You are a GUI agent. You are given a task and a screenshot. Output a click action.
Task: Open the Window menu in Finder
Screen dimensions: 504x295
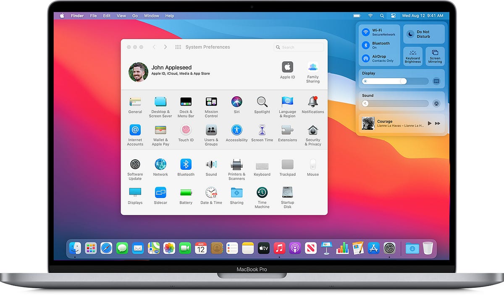tap(151, 16)
